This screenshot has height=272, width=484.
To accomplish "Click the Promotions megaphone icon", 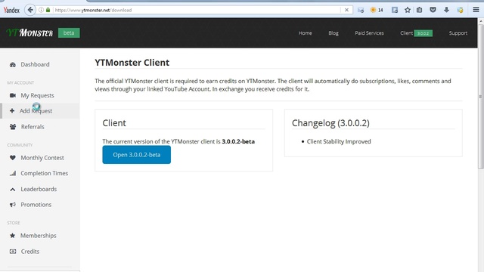I will click(x=13, y=205).
